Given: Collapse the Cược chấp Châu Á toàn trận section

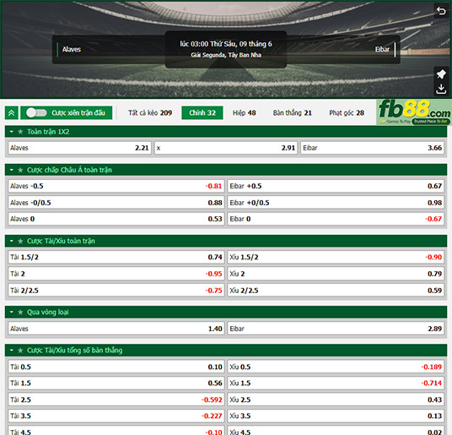Looking at the screenshot, I should click(x=12, y=170).
